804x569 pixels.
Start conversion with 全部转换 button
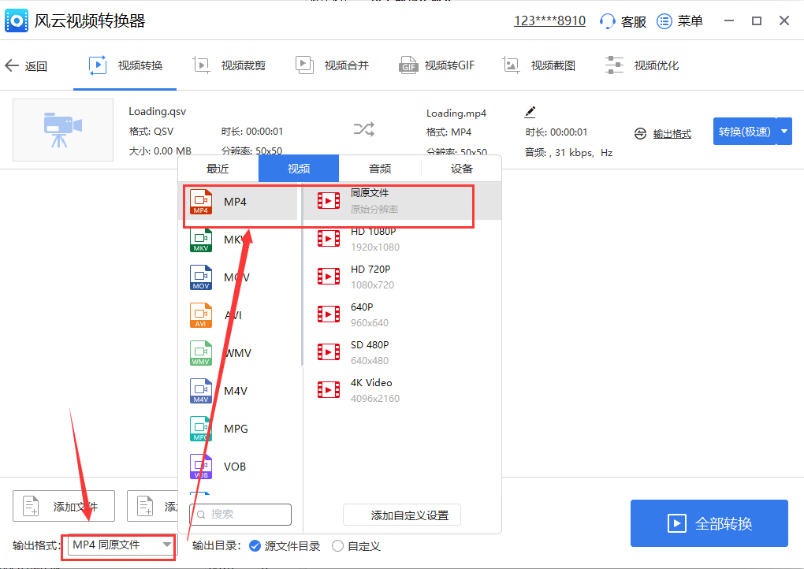coord(708,523)
